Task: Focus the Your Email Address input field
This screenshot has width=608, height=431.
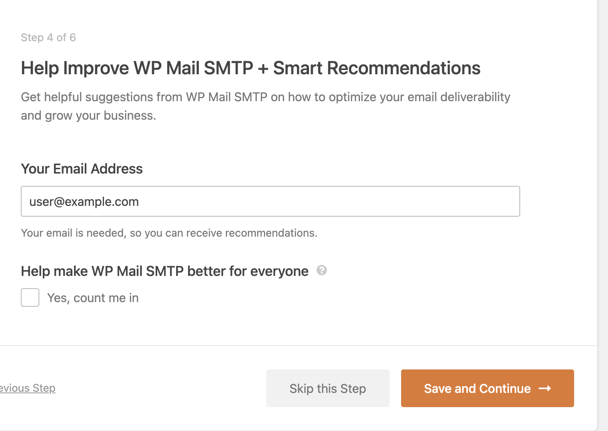Action: click(x=270, y=201)
